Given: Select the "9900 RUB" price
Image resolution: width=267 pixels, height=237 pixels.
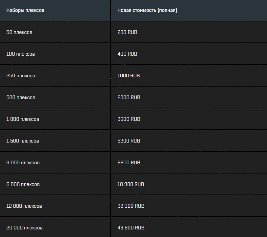Looking at the screenshot, I should pyautogui.click(x=129, y=163).
